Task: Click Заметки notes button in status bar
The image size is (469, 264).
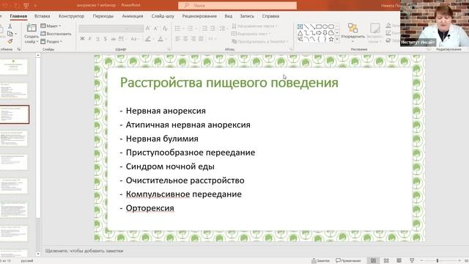Action: click(320, 261)
